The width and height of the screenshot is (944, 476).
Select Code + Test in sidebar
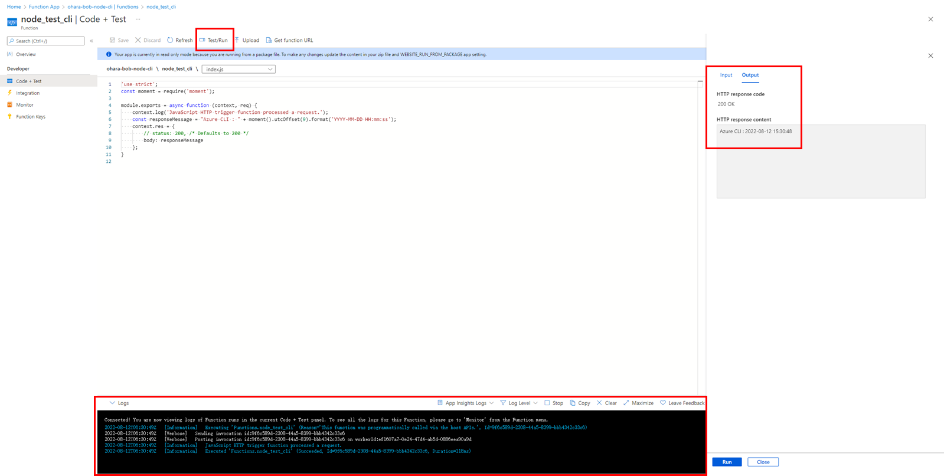click(x=48, y=81)
